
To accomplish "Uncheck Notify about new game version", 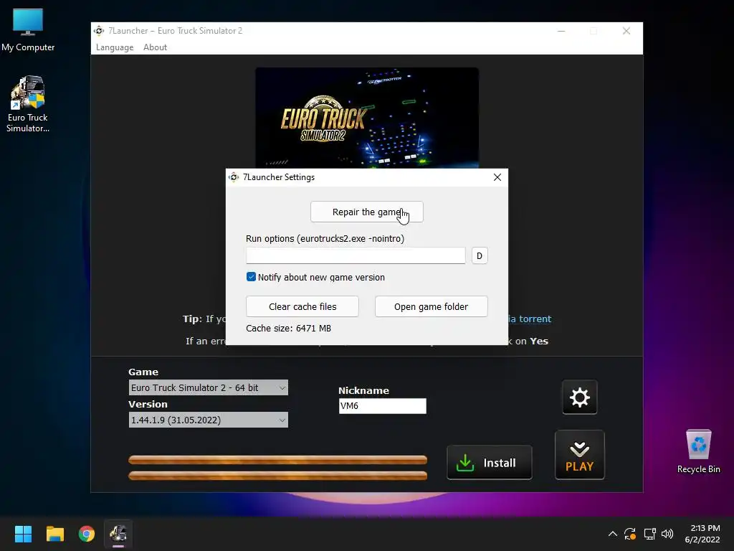I will [x=251, y=277].
